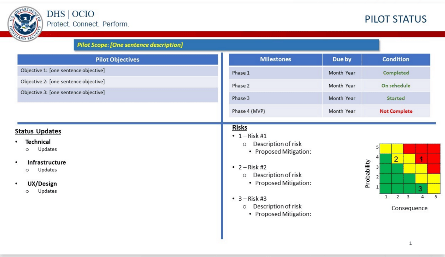Click the "Protect. Connect. Perform." tagline
This screenshot has width=445, height=257.
(88, 24)
